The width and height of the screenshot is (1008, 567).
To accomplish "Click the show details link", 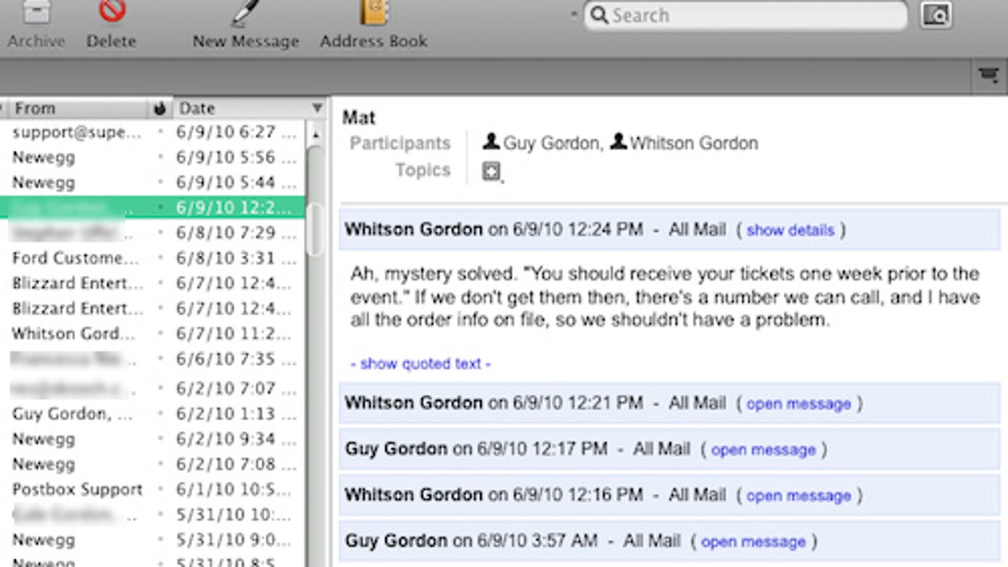I will click(790, 230).
